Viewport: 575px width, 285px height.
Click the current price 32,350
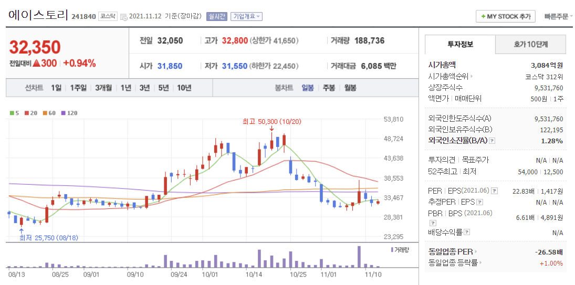pyautogui.click(x=35, y=47)
